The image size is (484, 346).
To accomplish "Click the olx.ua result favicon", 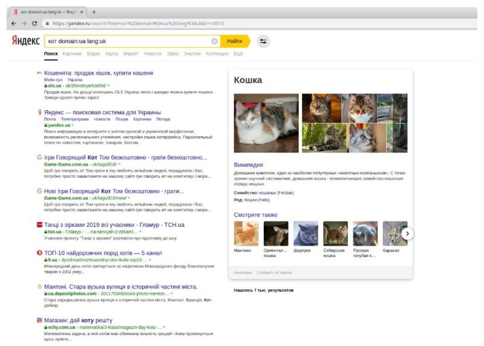I will tap(39, 73).
